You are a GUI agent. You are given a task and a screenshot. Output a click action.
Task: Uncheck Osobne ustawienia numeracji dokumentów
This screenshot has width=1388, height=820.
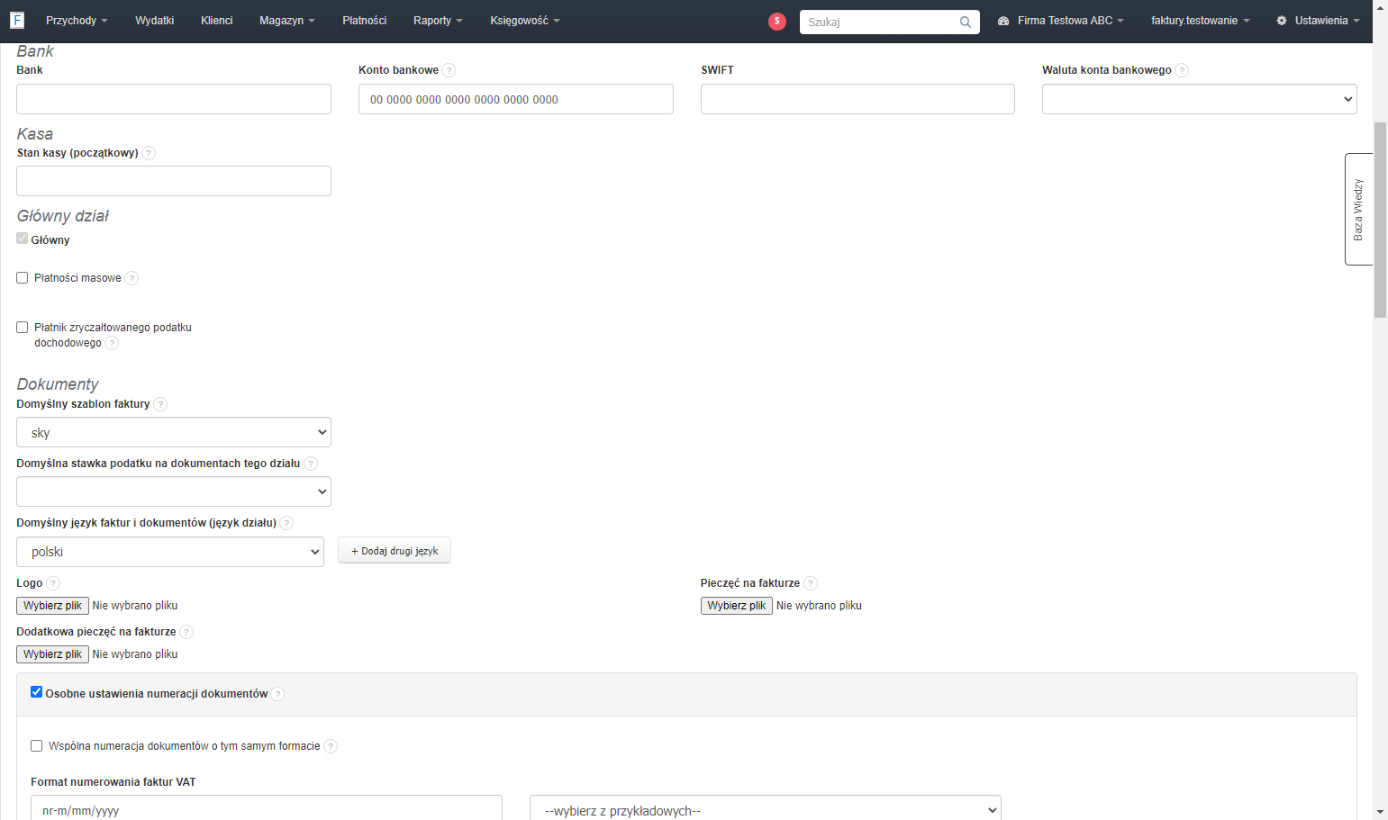[37, 692]
